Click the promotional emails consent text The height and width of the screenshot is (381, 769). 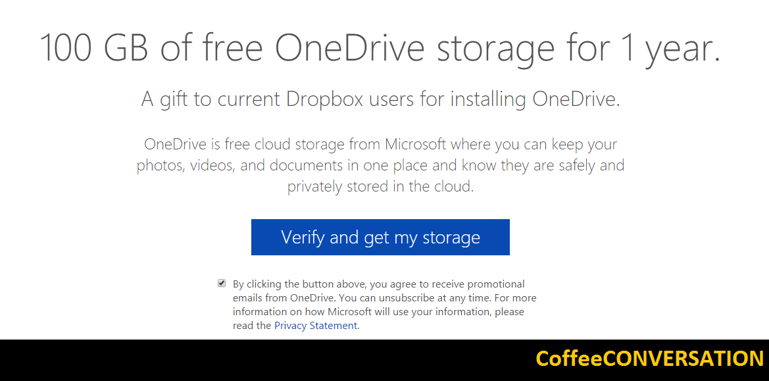click(384, 305)
